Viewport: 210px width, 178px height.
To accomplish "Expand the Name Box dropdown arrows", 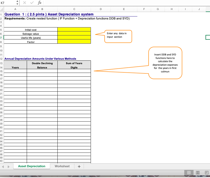I will pos(17,3).
